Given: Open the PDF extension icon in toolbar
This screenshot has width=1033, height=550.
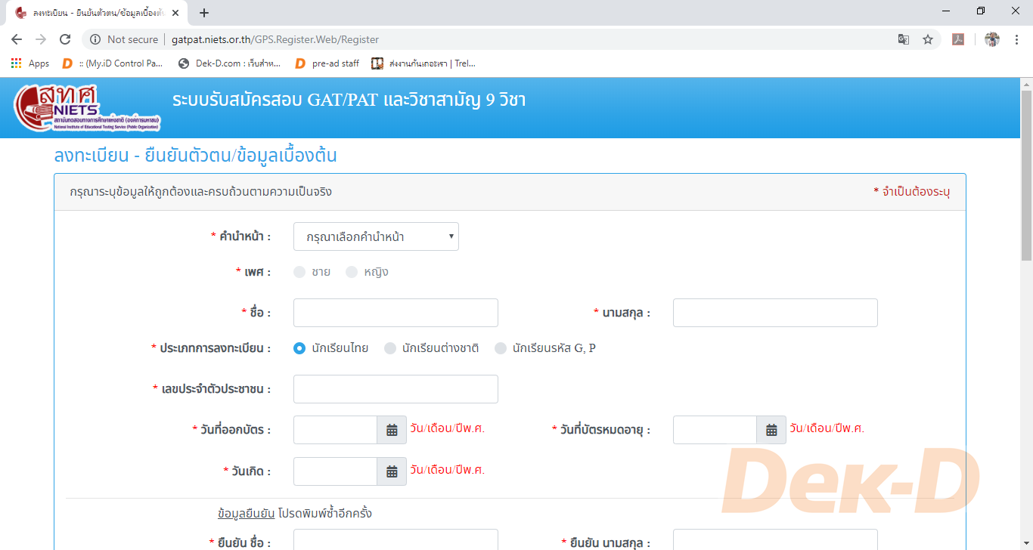Looking at the screenshot, I should [958, 39].
